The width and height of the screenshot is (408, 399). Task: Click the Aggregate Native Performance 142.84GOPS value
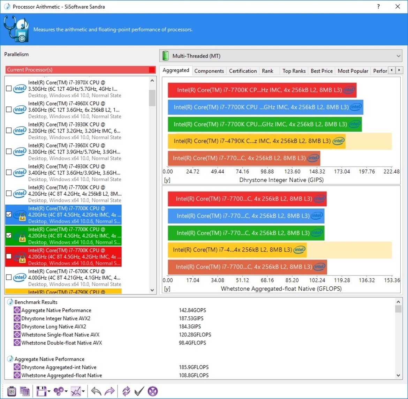(192, 310)
